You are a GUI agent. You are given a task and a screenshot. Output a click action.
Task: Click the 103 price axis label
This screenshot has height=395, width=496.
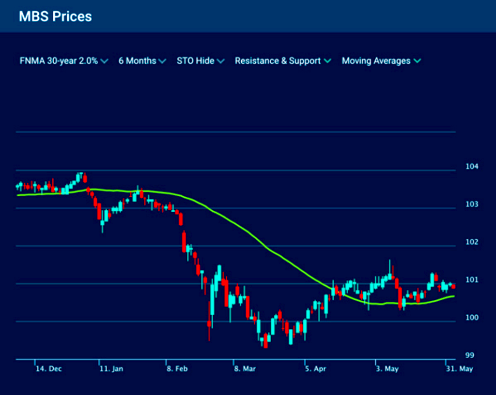[471, 205]
